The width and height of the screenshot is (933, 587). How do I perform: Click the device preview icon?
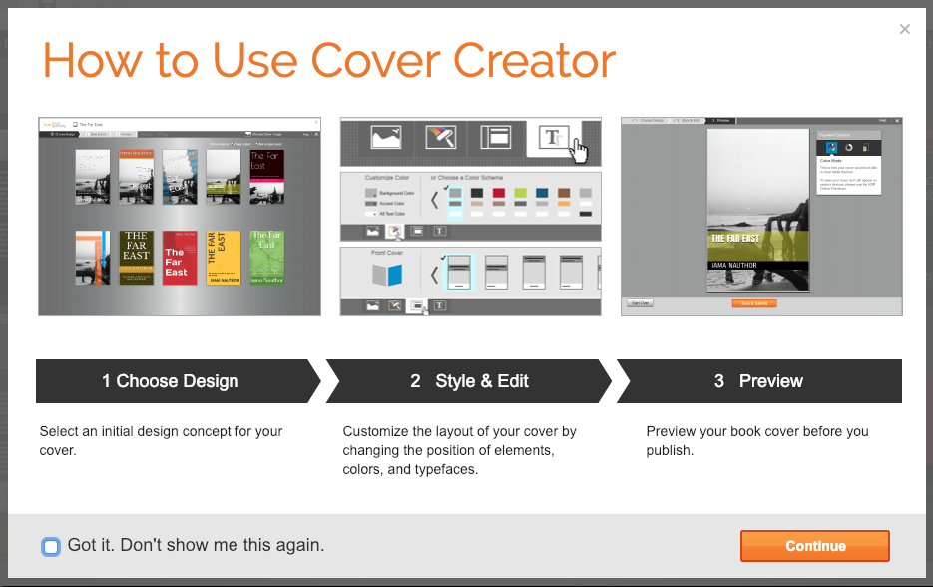865,148
